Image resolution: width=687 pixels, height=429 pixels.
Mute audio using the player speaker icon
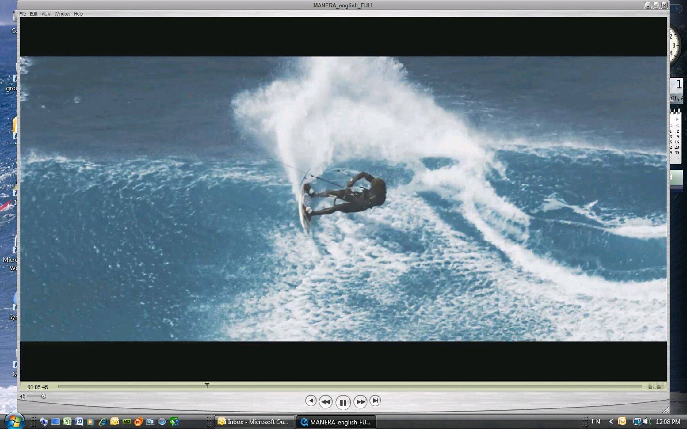(22, 396)
